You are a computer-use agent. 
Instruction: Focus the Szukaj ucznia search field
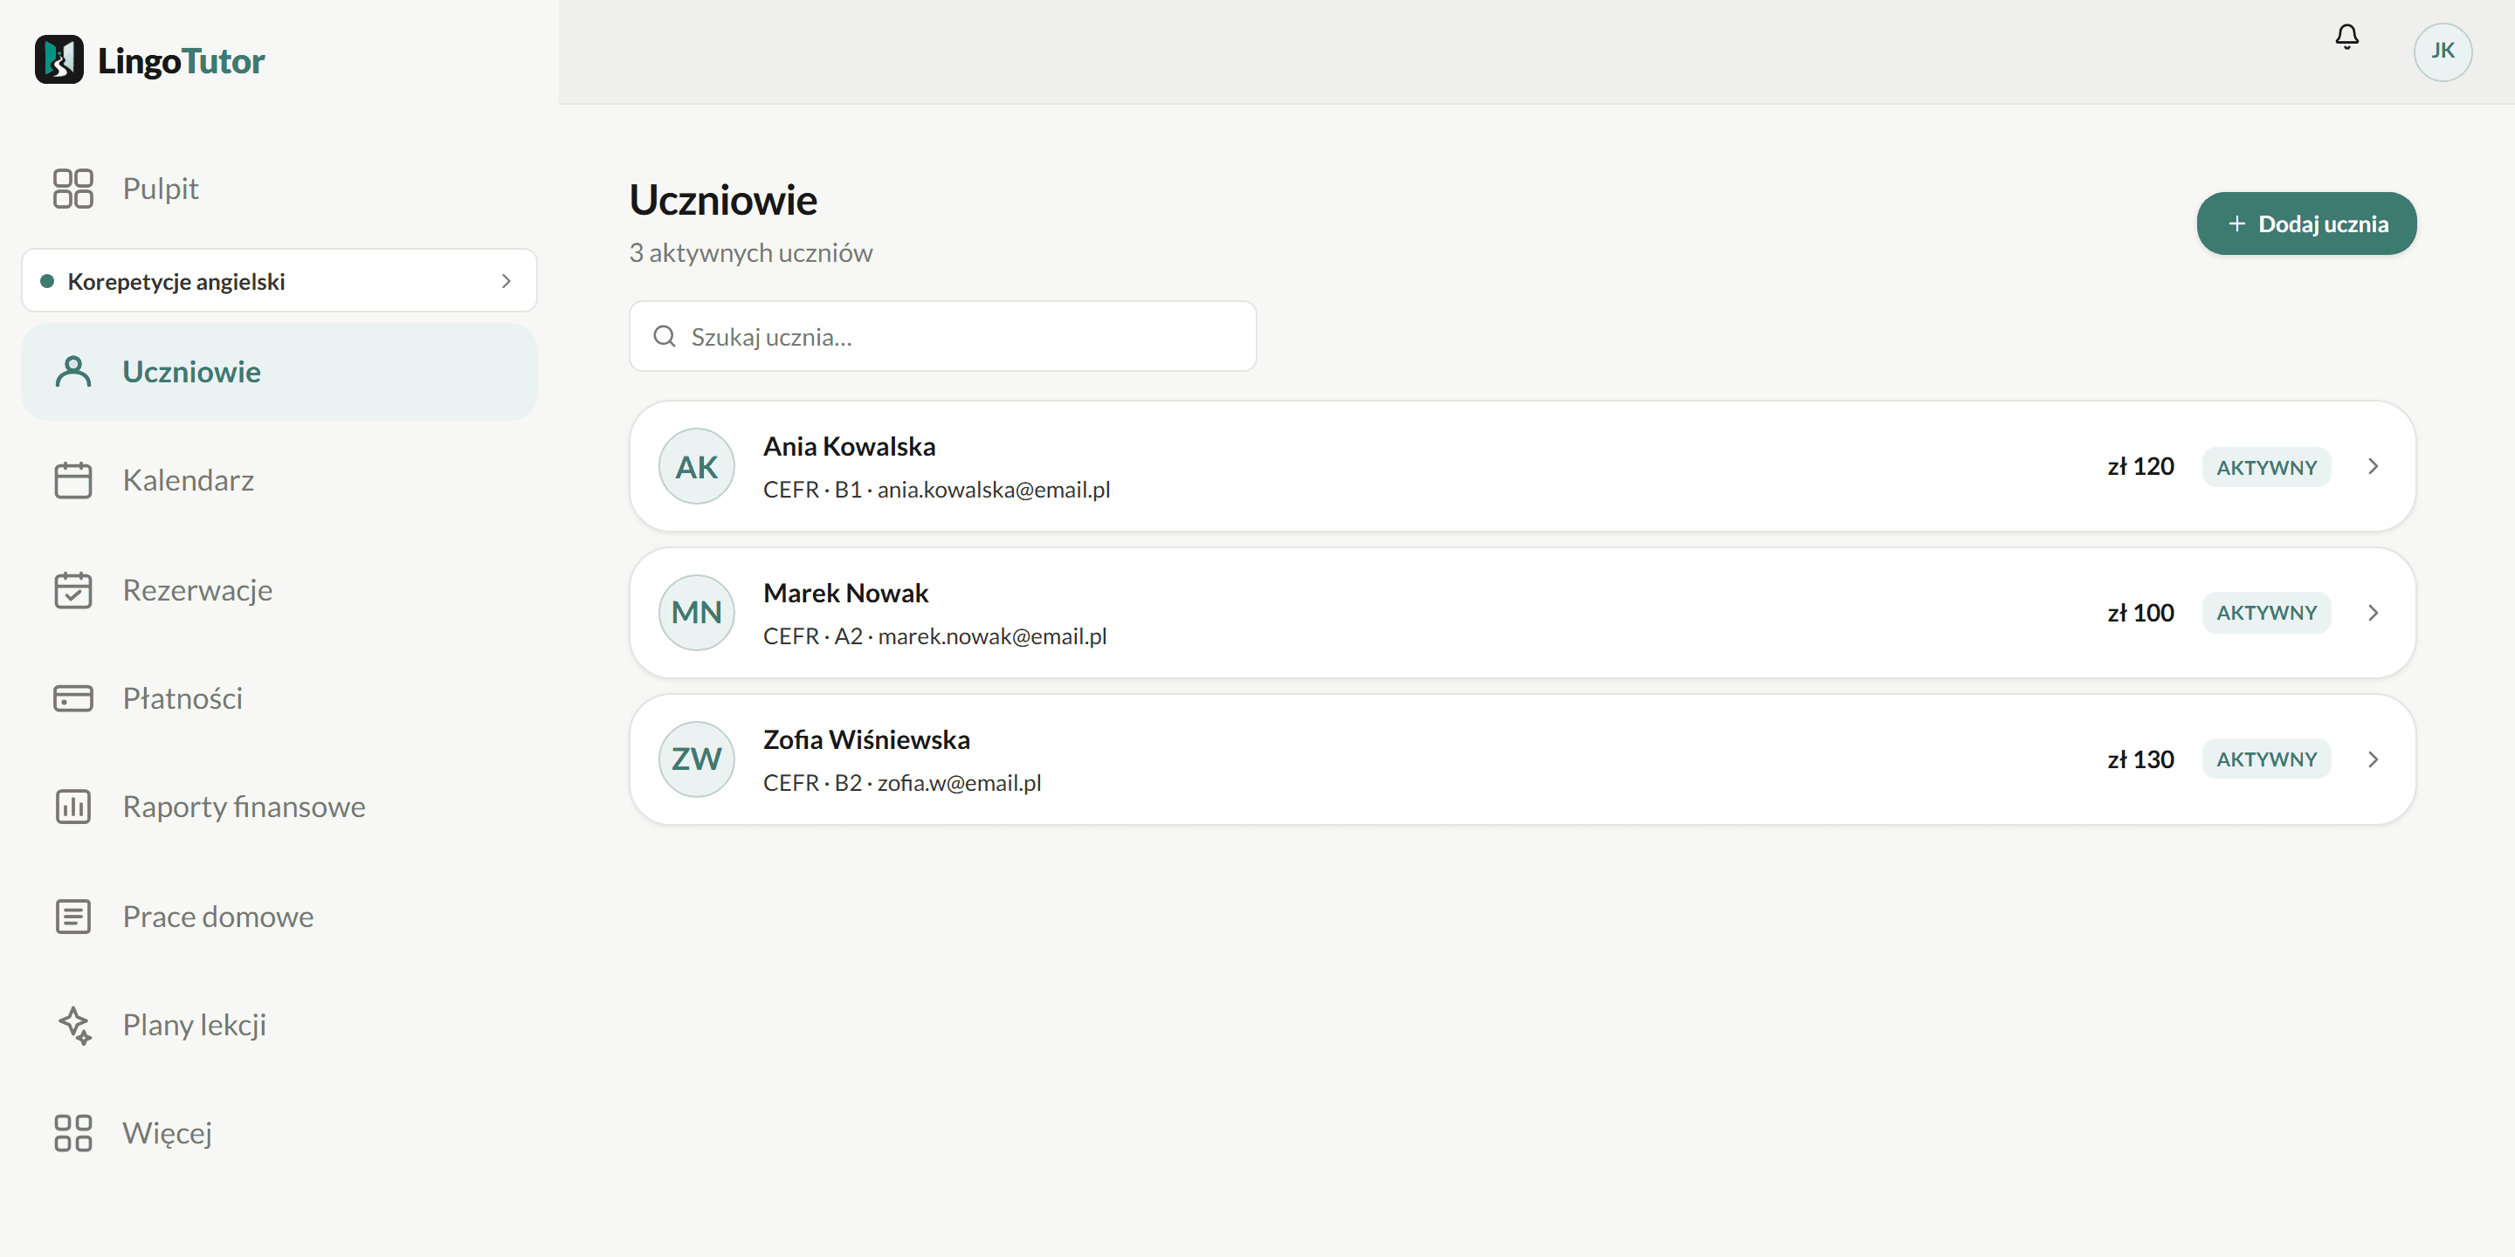point(942,337)
